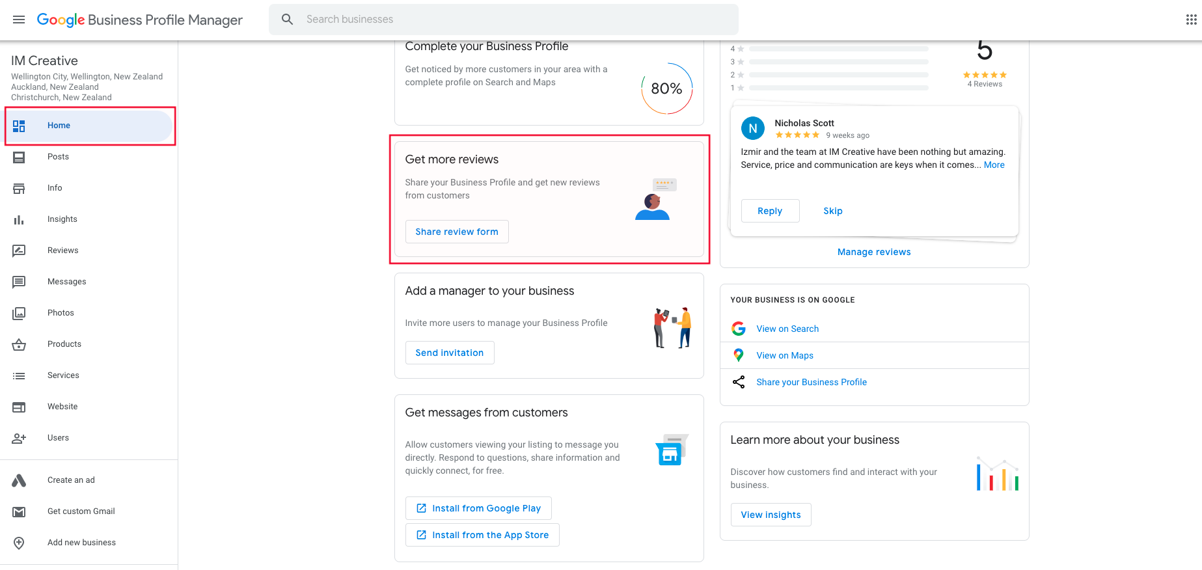Click View insights button
Viewport: 1202px width, 570px height.
[771, 515]
